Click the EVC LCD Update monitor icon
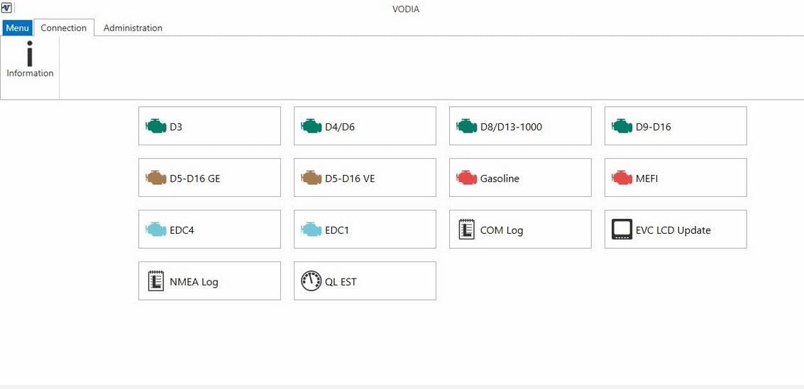804x389 pixels. 622,230
